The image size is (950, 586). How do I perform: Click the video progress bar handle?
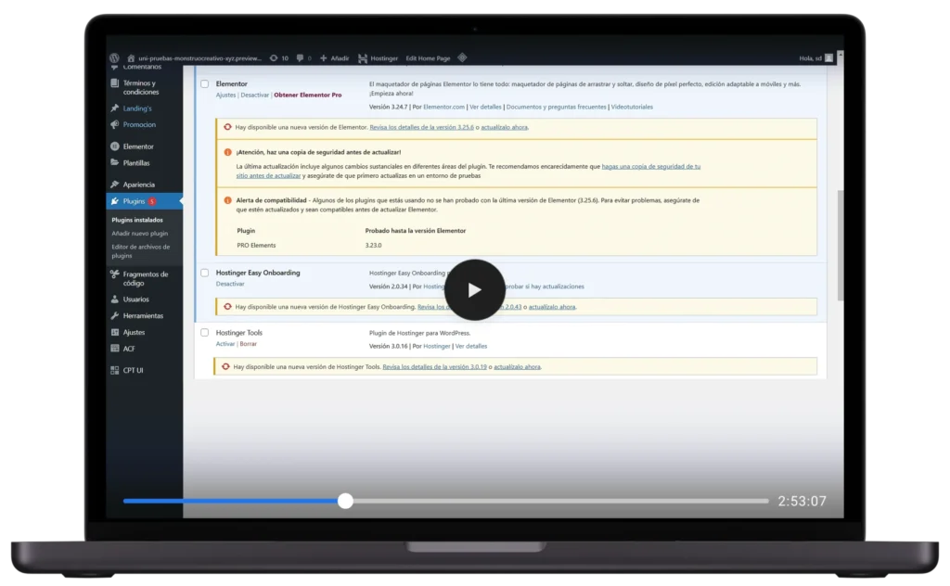coord(345,501)
